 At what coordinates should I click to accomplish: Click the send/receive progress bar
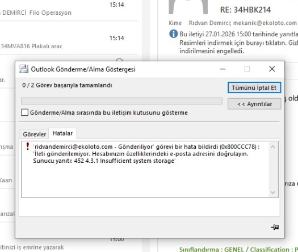121,101
